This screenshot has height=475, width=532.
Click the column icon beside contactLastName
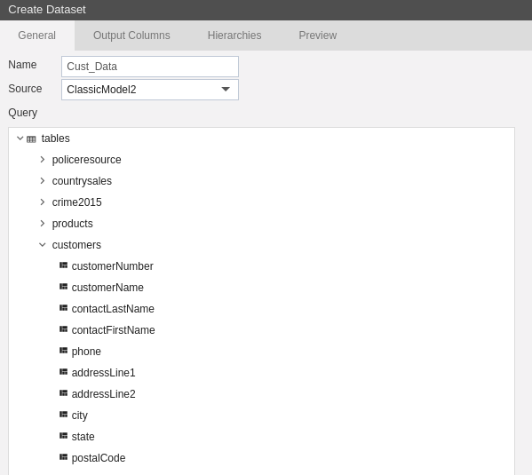coord(63,308)
